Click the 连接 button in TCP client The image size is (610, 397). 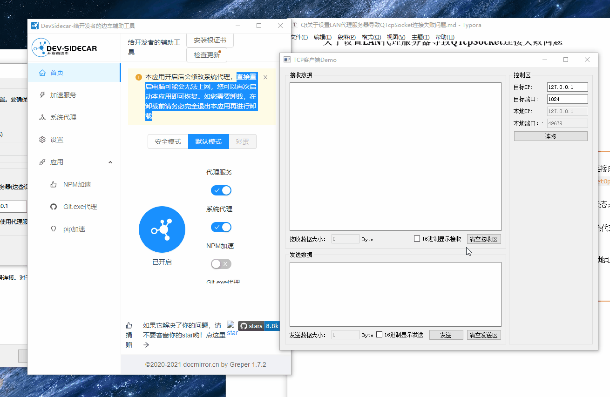(550, 136)
